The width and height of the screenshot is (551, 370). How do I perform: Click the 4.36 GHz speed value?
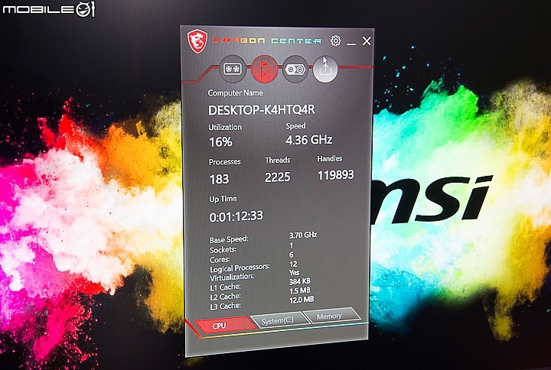(309, 140)
